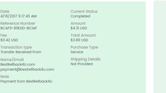
Task: Select reference number BCAF9-89EDD-BC1AF
Action: (19, 28)
